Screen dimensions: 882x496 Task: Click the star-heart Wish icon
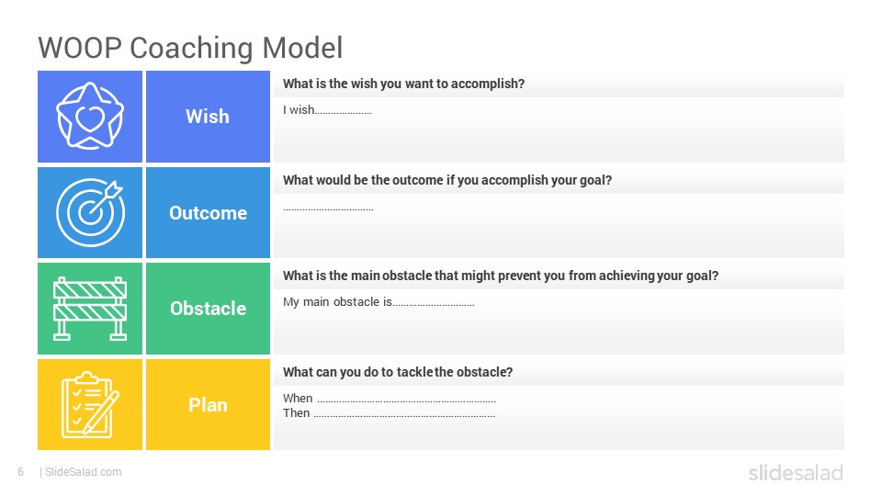tap(89, 117)
